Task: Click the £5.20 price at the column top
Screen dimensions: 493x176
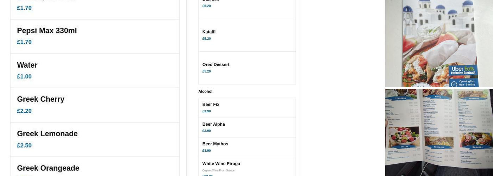Action: click(207, 6)
